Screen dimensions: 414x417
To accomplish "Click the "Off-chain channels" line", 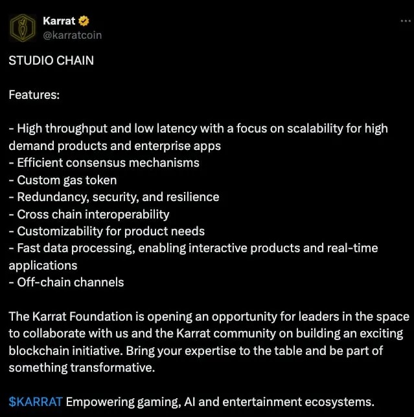I will point(70,282).
